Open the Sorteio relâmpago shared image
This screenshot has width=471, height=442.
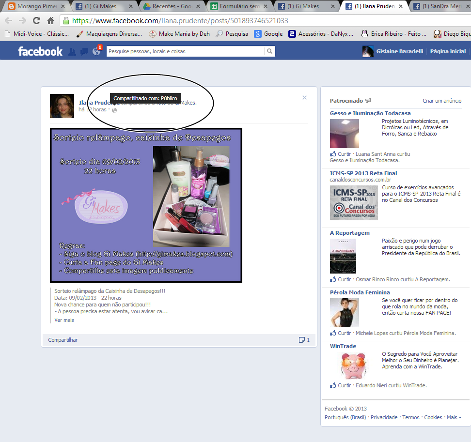[146, 205]
